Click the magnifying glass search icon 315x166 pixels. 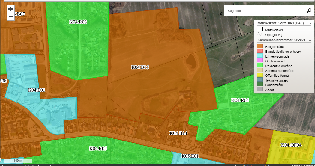point(309,11)
